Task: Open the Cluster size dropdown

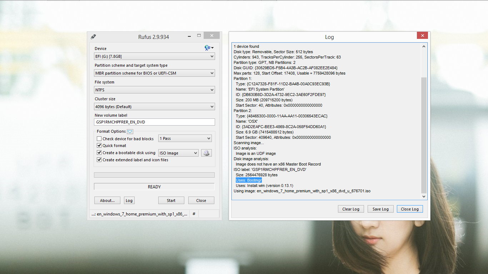Action: (154, 107)
